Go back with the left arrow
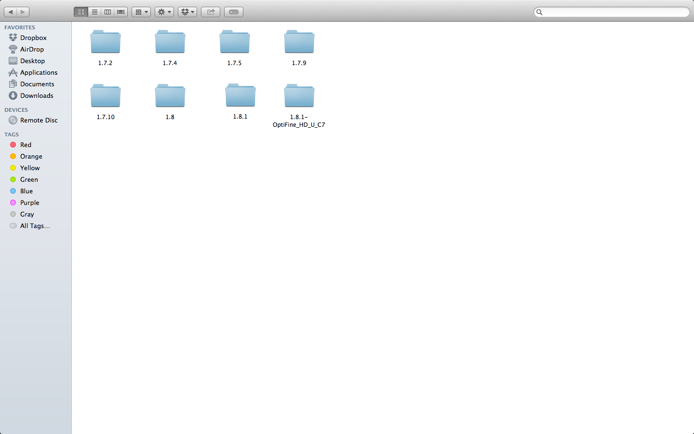This screenshot has width=694, height=434. [11, 12]
